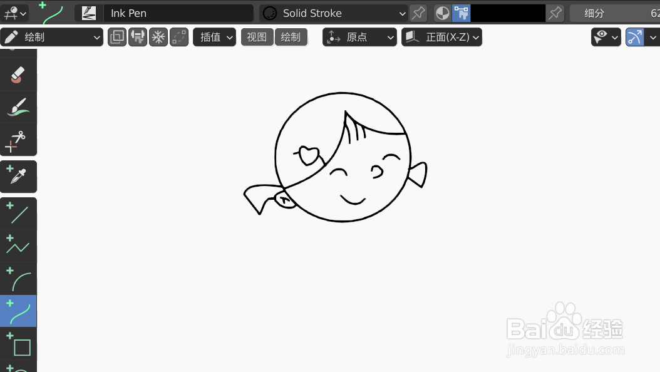Switch to vertex color mode

coord(461,13)
